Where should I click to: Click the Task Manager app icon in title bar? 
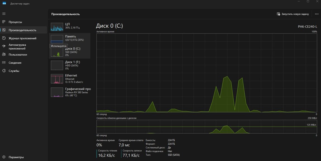coord(4,4)
